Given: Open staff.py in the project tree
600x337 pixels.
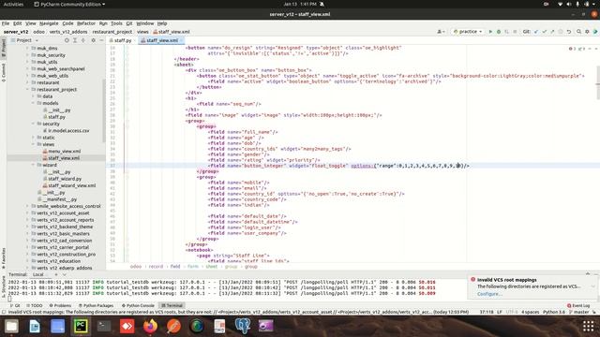Looking at the screenshot, I should tap(56, 117).
